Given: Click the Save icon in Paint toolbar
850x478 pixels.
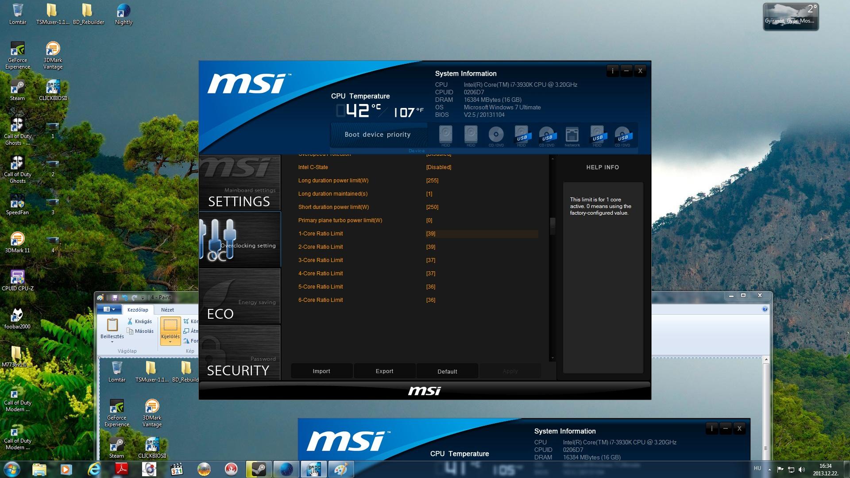Looking at the screenshot, I should (x=115, y=297).
